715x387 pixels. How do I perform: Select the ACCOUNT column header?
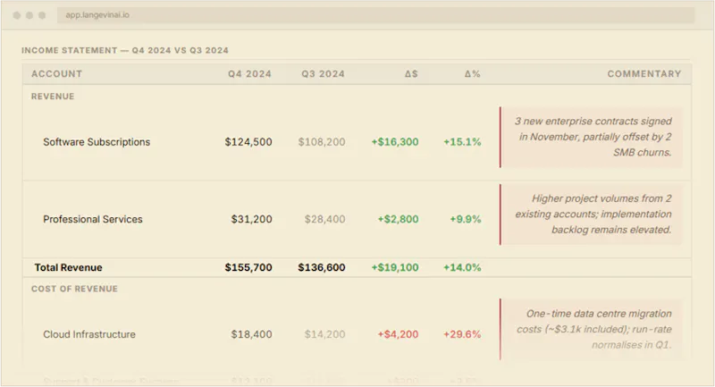tap(56, 74)
